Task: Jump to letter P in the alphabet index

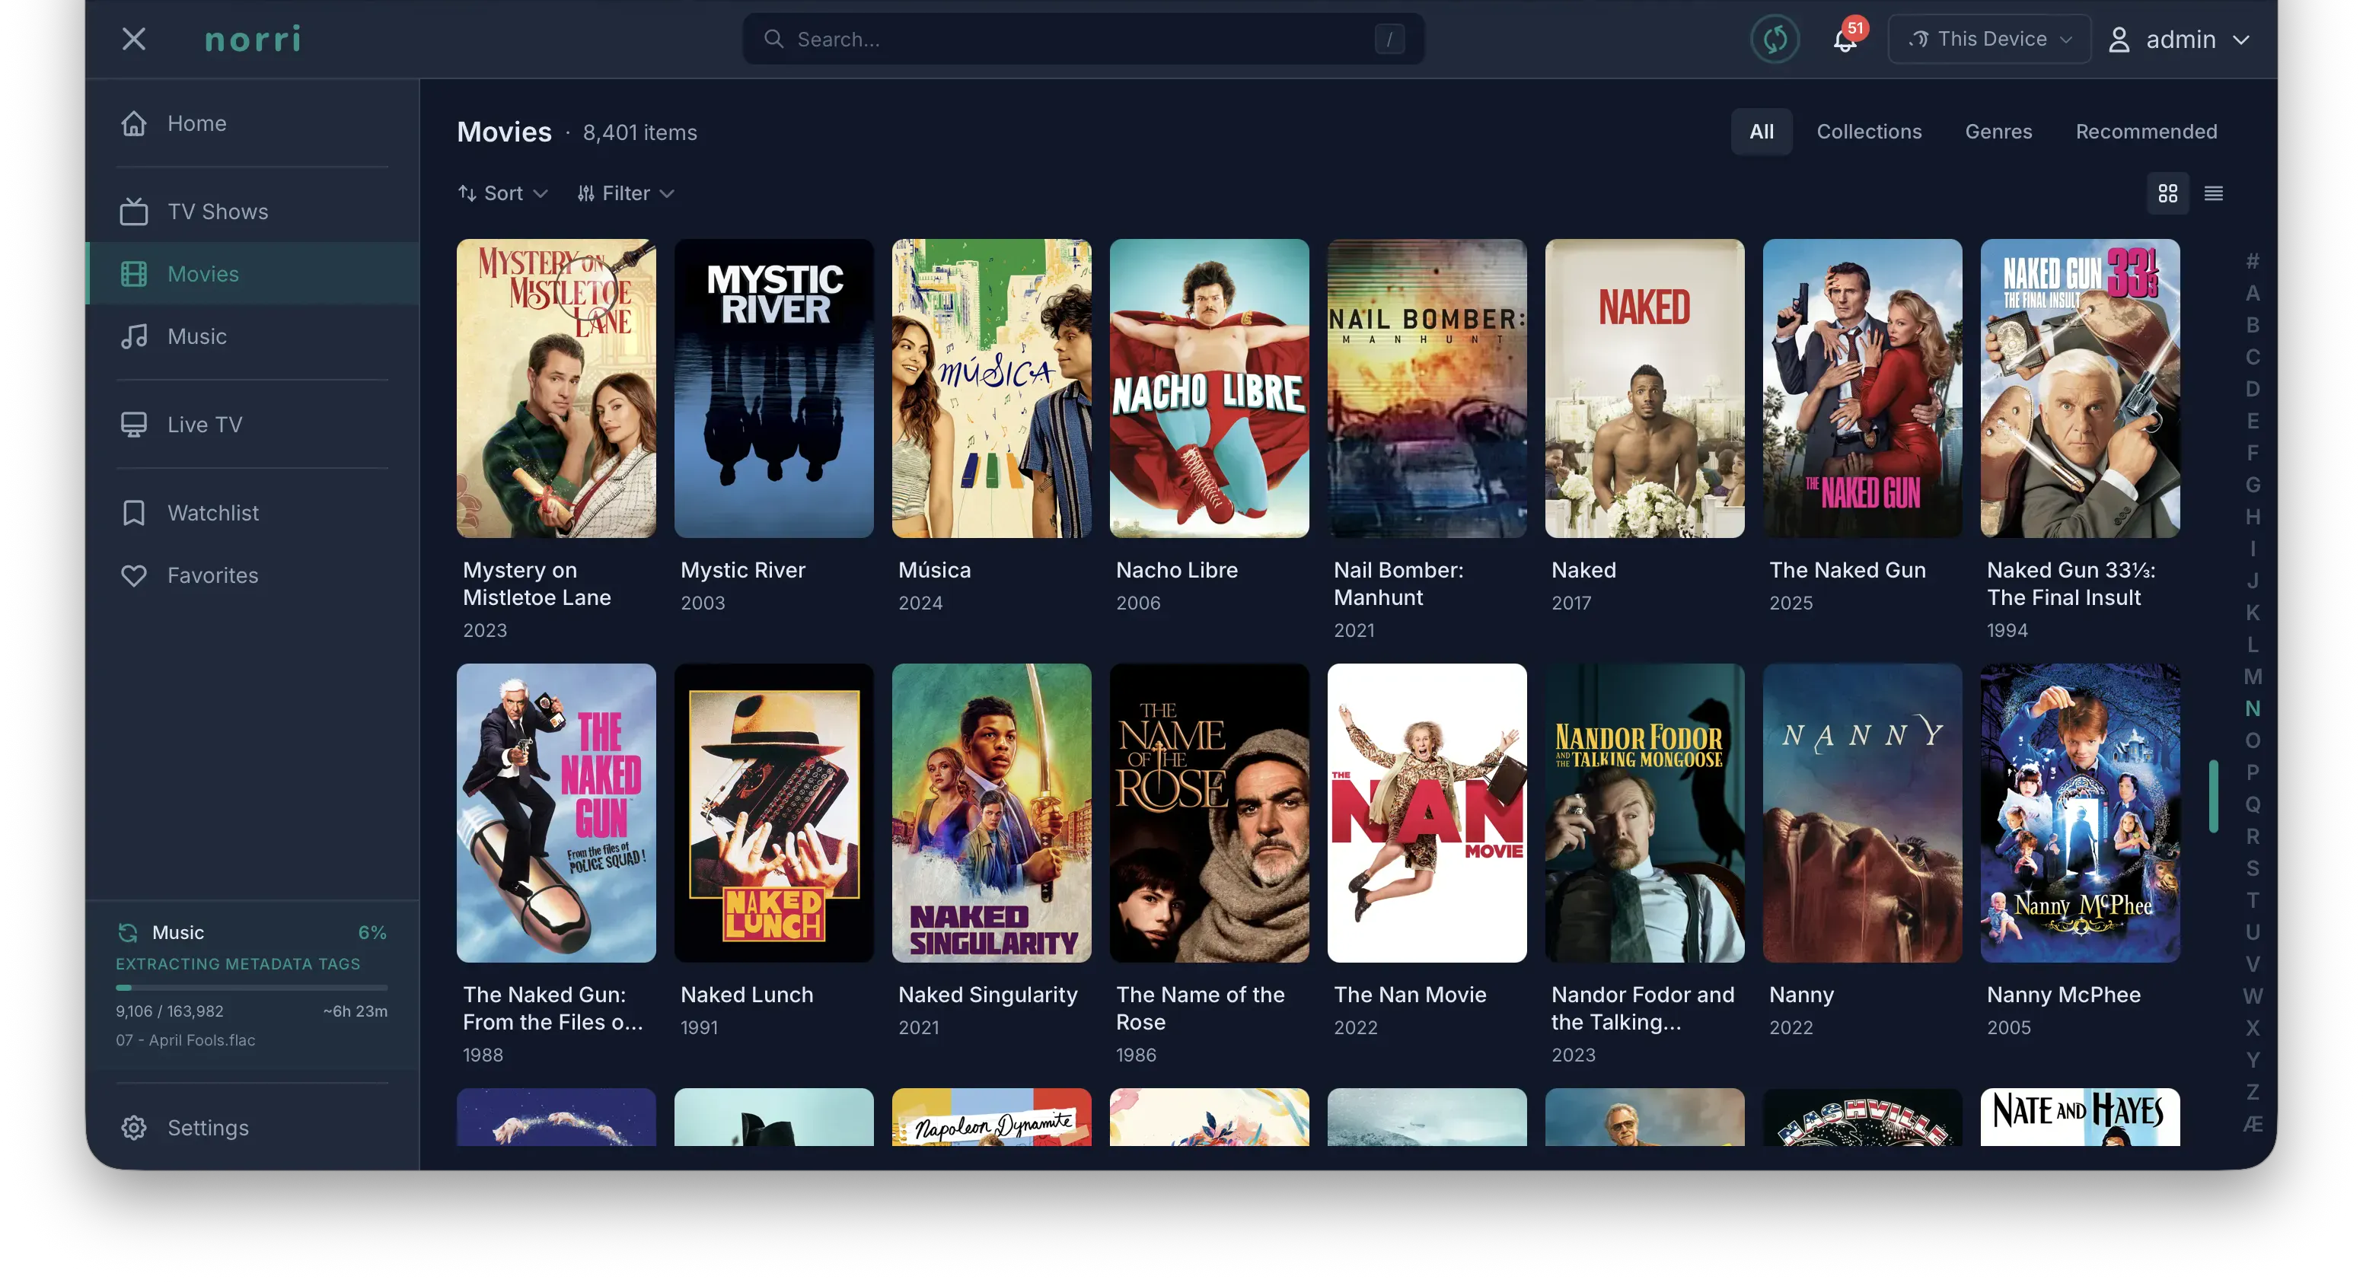Action: pos(2252,772)
